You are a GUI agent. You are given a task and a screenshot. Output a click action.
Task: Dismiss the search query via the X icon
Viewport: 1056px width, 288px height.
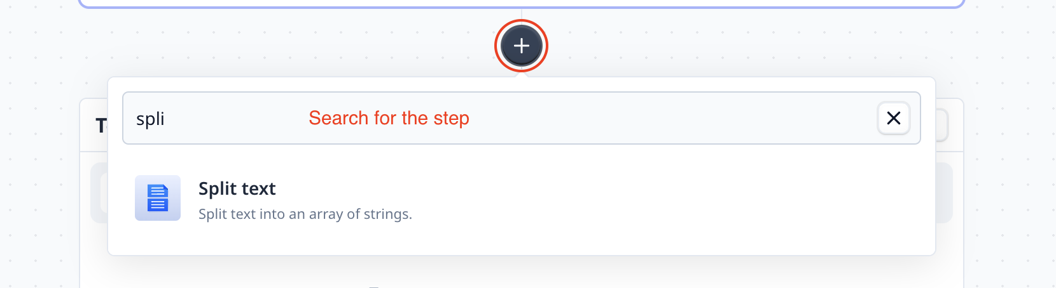coord(893,118)
